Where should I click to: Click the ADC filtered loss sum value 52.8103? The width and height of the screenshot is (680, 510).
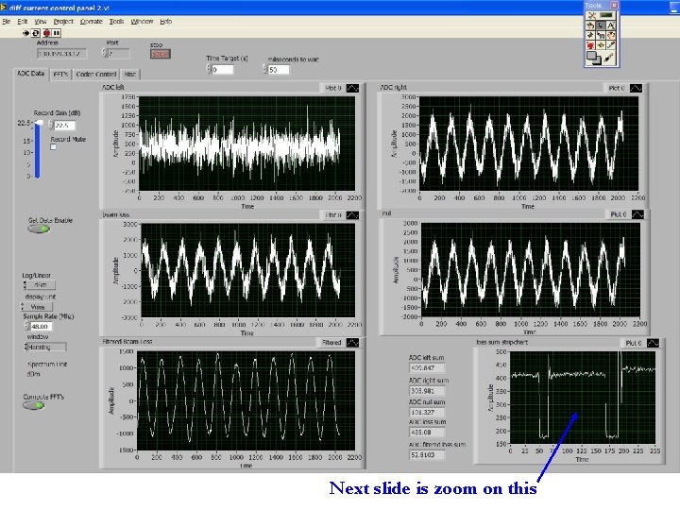pyautogui.click(x=427, y=455)
